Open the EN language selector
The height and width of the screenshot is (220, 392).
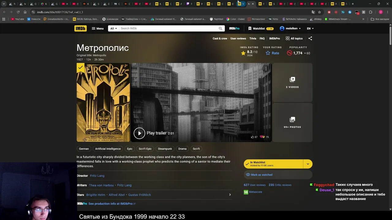tap(310, 28)
